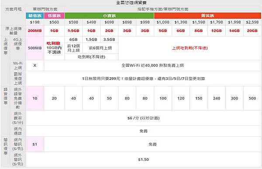Select the $1,798 monthly fee cell
Image resolution: width=262 pixels, height=169 pixels.
click(x=217, y=22)
